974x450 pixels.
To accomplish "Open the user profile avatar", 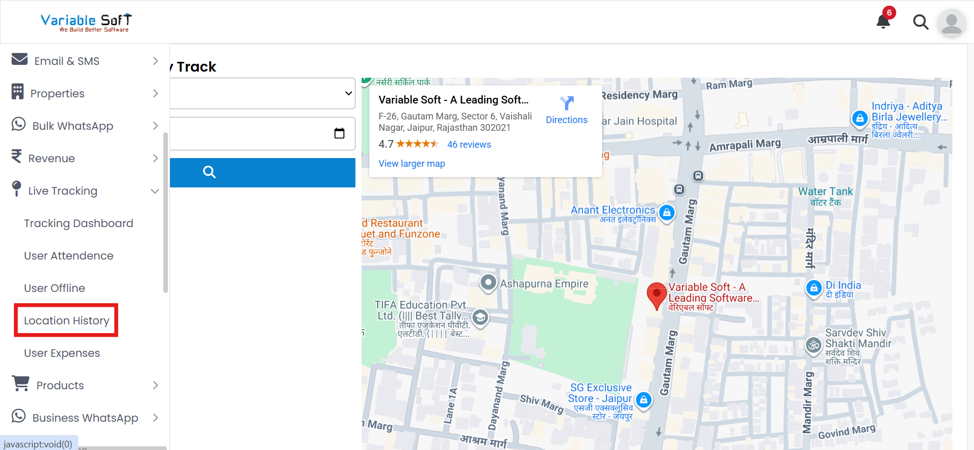I will pyautogui.click(x=951, y=23).
